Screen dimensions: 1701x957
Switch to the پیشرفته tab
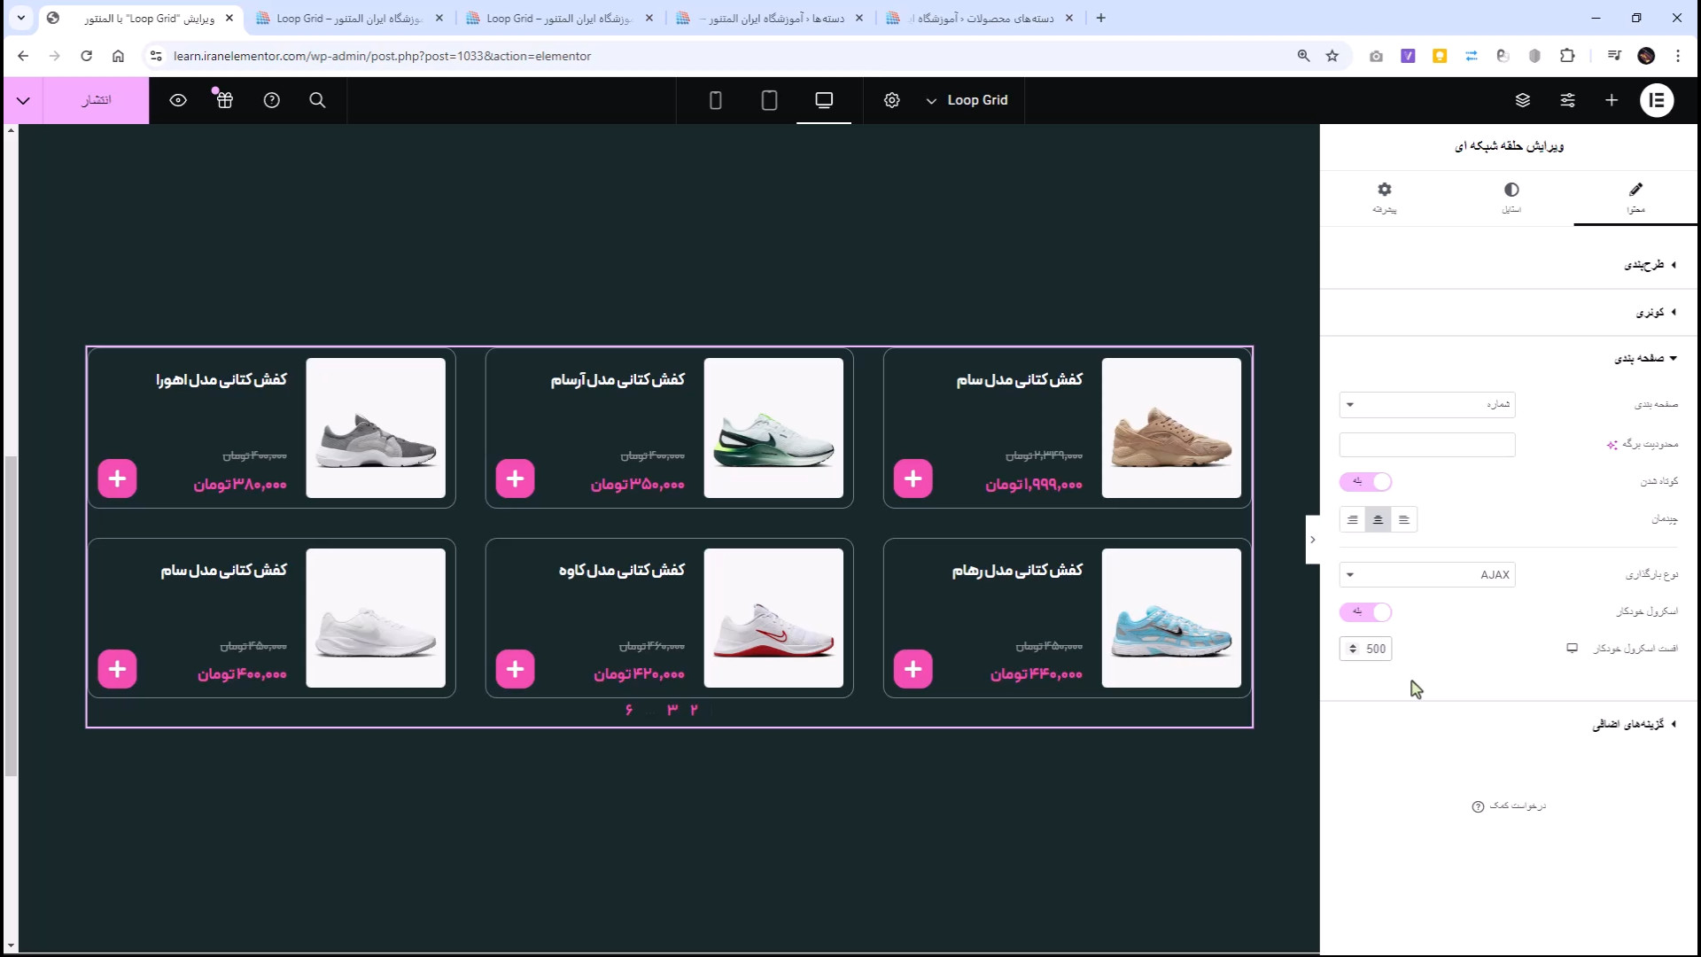tap(1385, 197)
